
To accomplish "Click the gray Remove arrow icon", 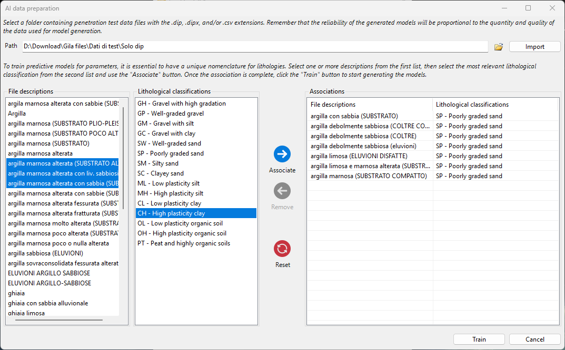I will 282,191.
